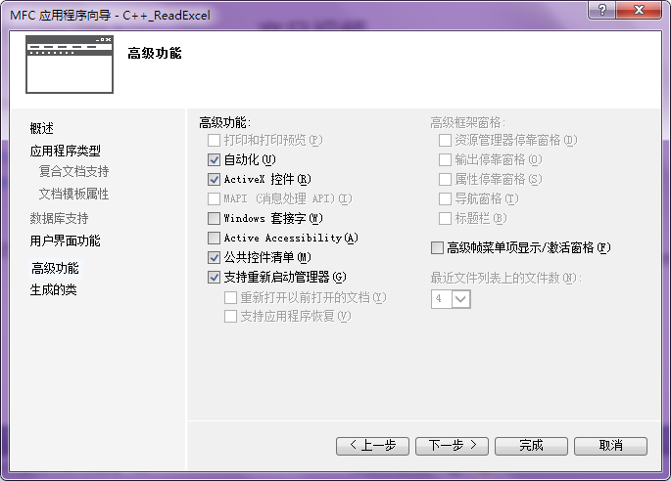Image resolution: width=671 pixels, height=481 pixels.
Task: Uncheck the 自动化 checkbox
Action: click(214, 159)
